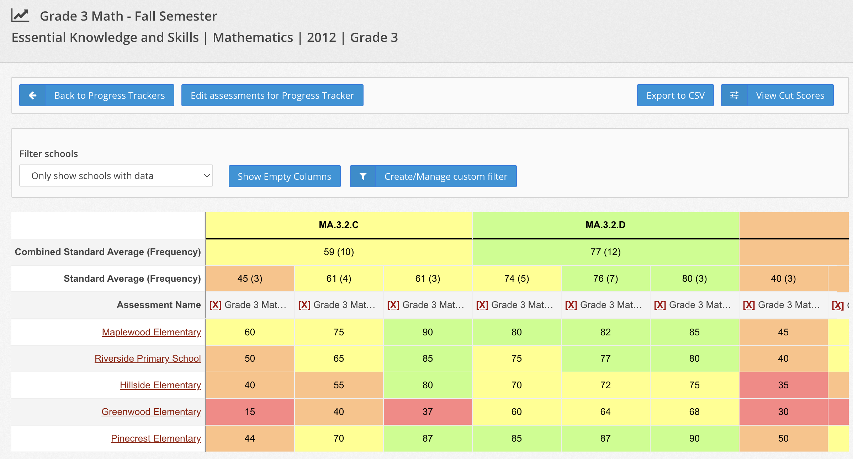Open the Pinecrest Elementary link
The height and width of the screenshot is (459, 853).
(x=156, y=438)
